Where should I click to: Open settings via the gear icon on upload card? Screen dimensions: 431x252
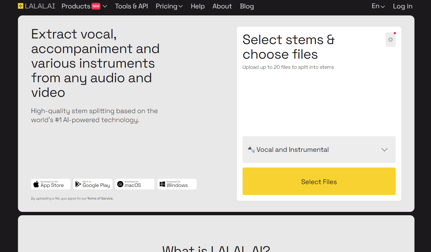point(390,39)
